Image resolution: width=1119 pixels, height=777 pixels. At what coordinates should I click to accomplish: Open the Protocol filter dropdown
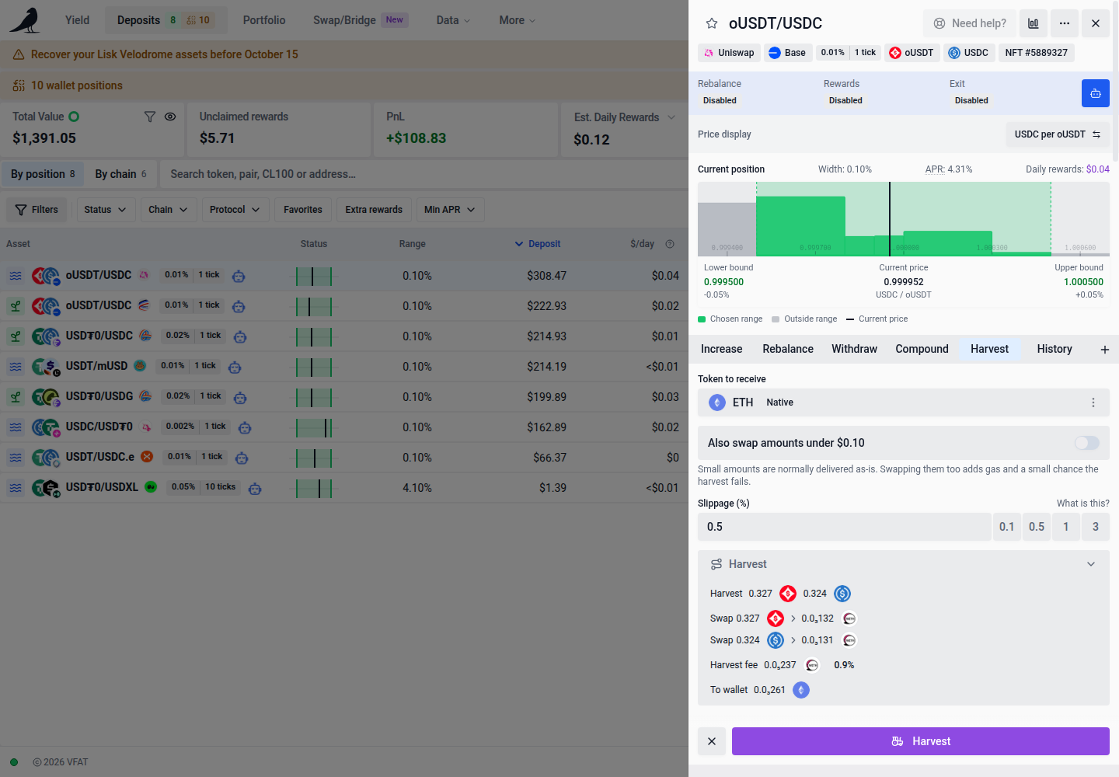click(x=235, y=210)
